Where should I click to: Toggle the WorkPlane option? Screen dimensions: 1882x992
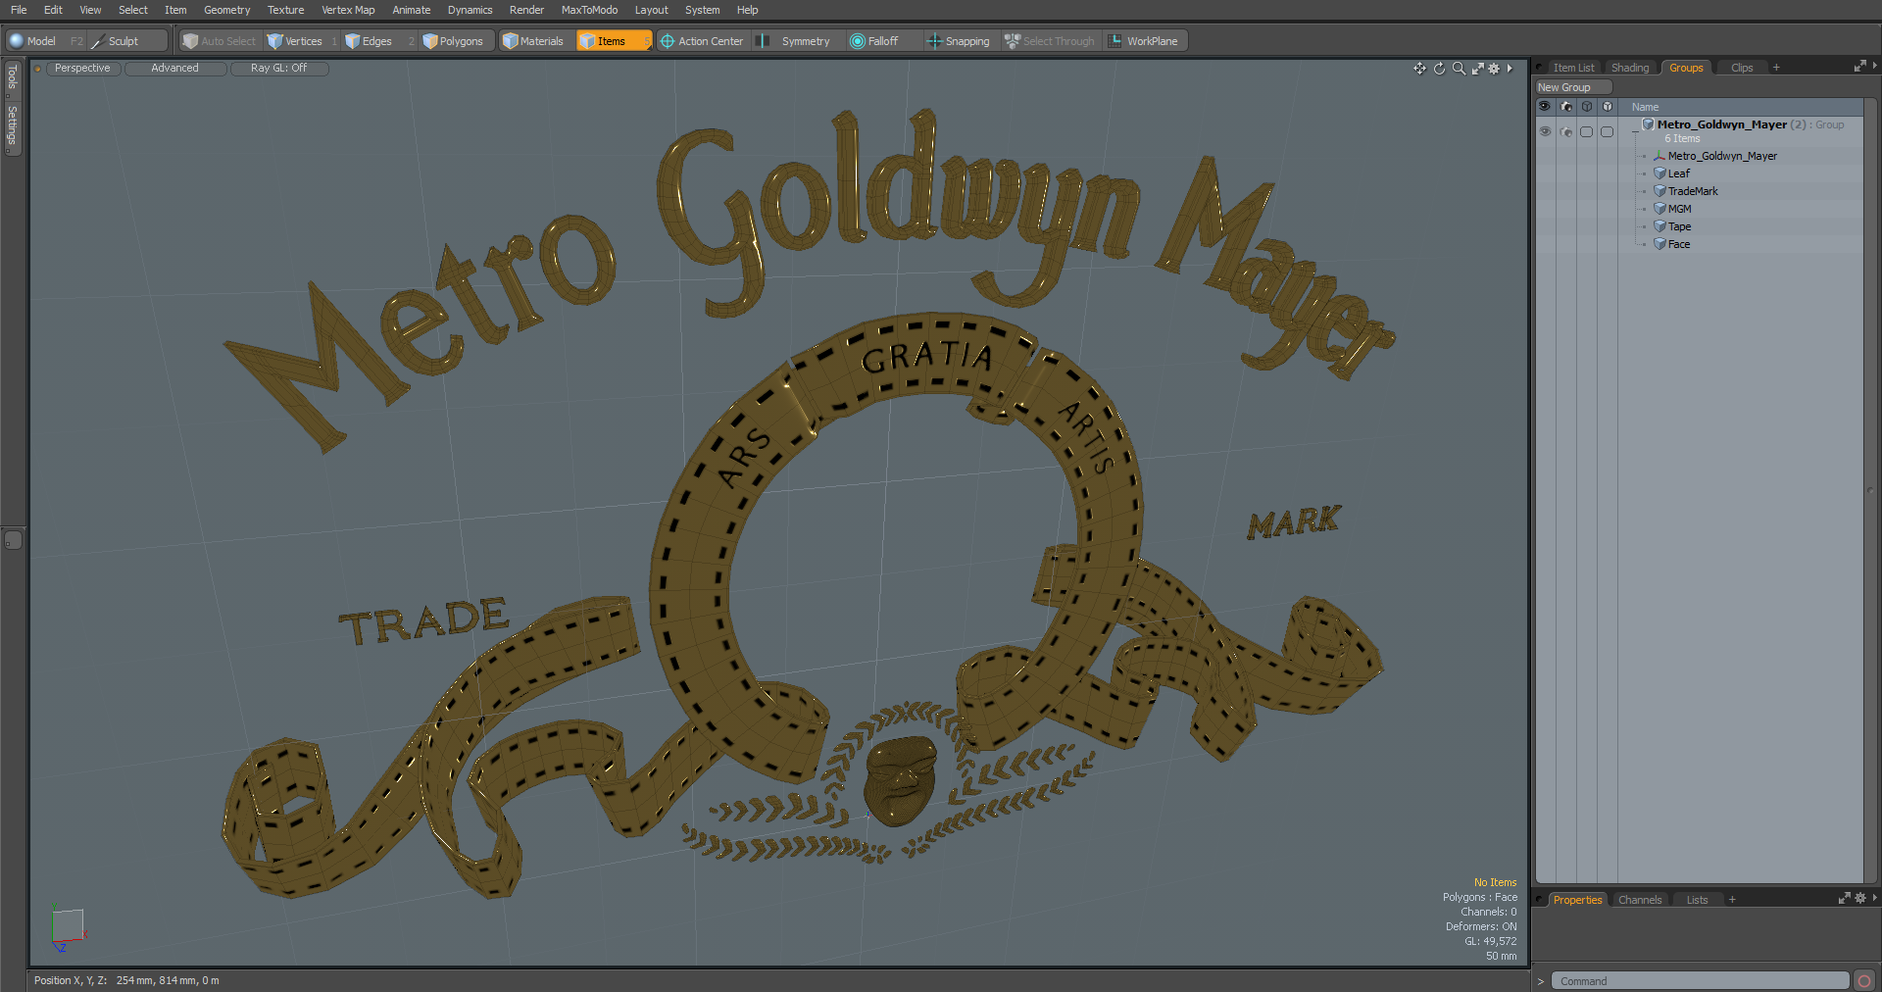[x=1144, y=41]
